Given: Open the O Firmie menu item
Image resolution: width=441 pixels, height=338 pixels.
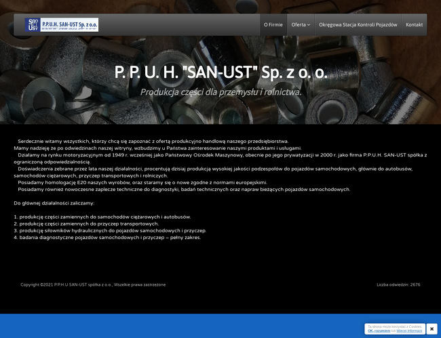Looking at the screenshot, I should [x=273, y=24].
